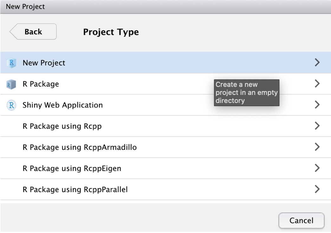Choose R Package using RcppArmadillo
Screen dimensions: 331x233
tap(80, 147)
